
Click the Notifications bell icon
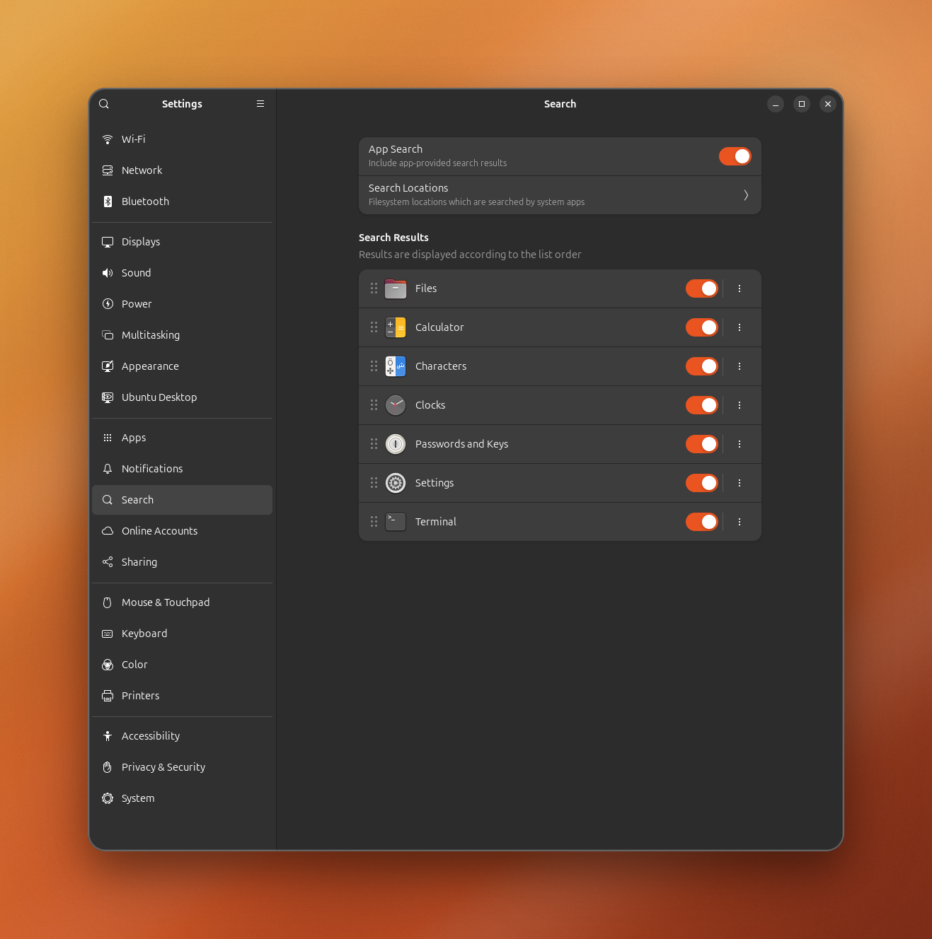click(x=108, y=469)
